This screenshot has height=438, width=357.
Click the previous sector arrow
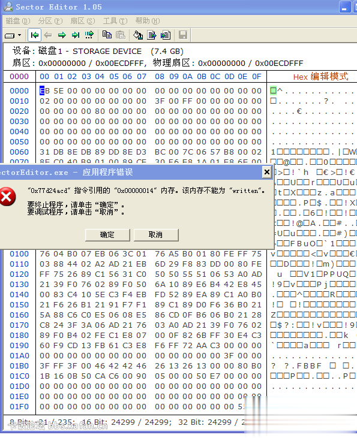(48, 35)
